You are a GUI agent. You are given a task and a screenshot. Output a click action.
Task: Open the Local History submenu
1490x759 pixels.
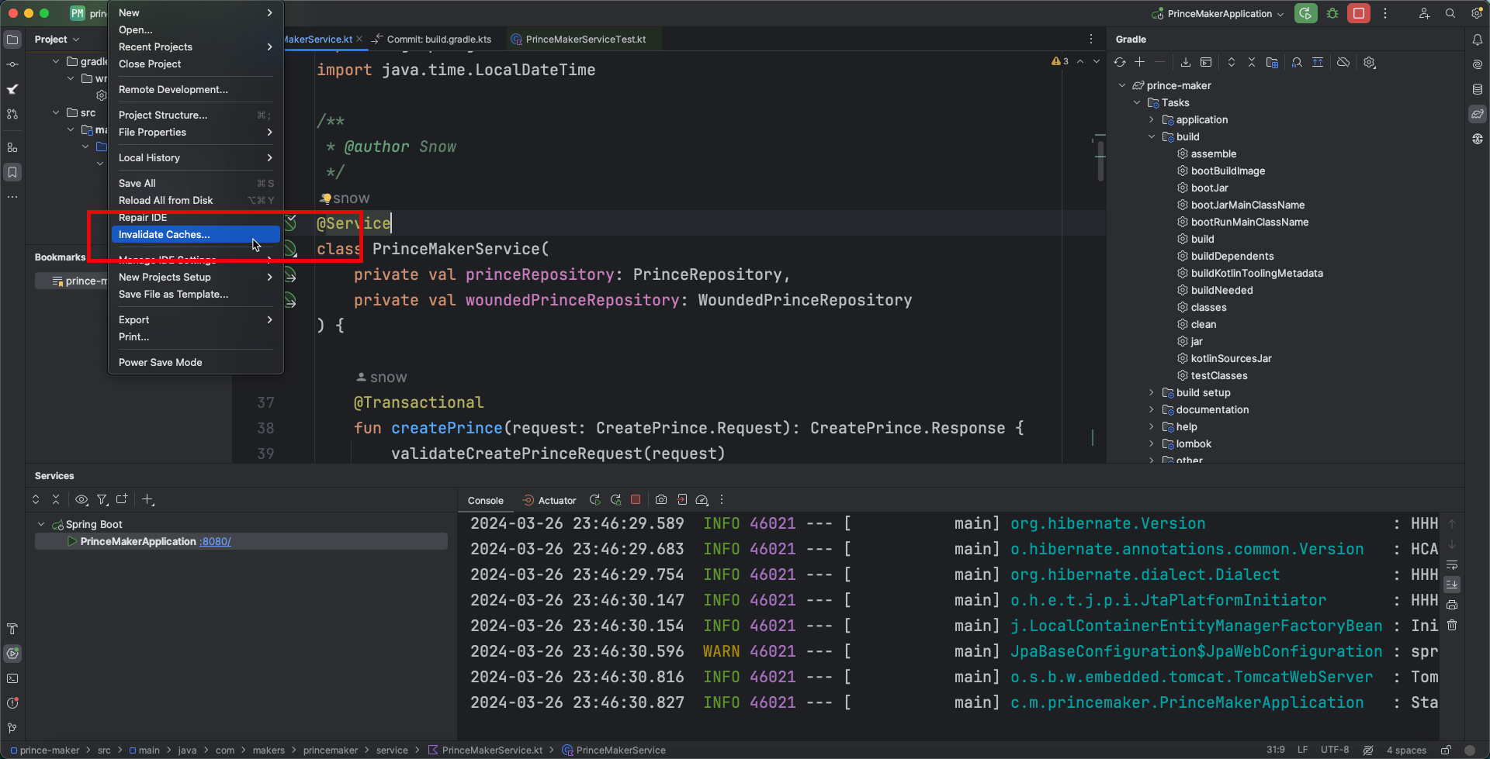pyautogui.click(x=194, y=157)
